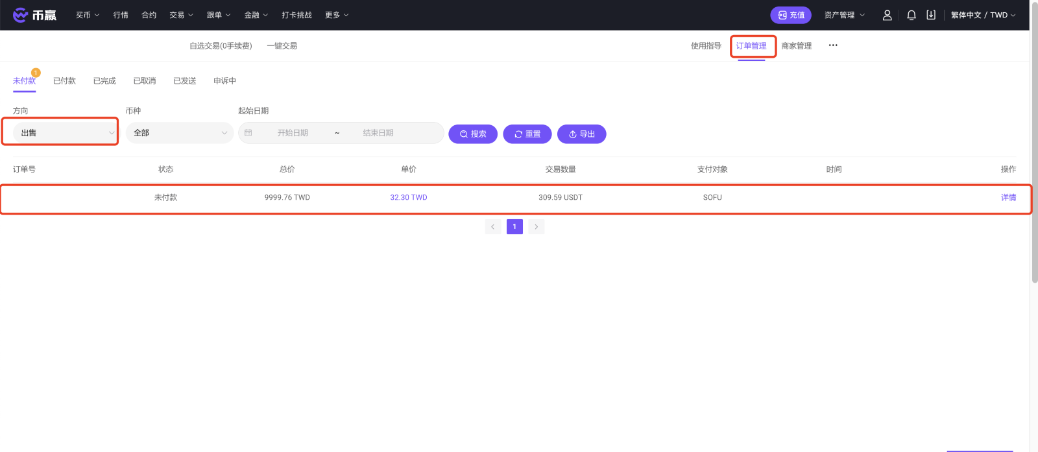The image size is (1038, 452).
Task: Open the three-dots more menu
Action: 833,45
